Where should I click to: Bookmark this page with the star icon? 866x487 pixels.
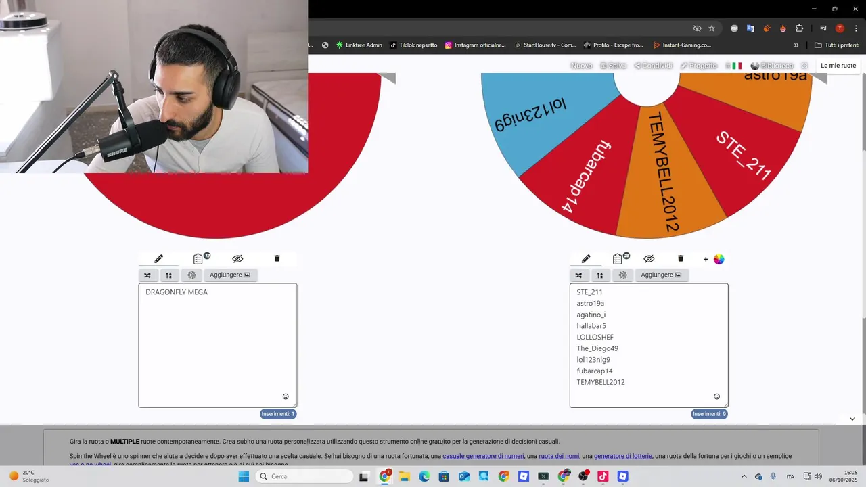[712, 28]
